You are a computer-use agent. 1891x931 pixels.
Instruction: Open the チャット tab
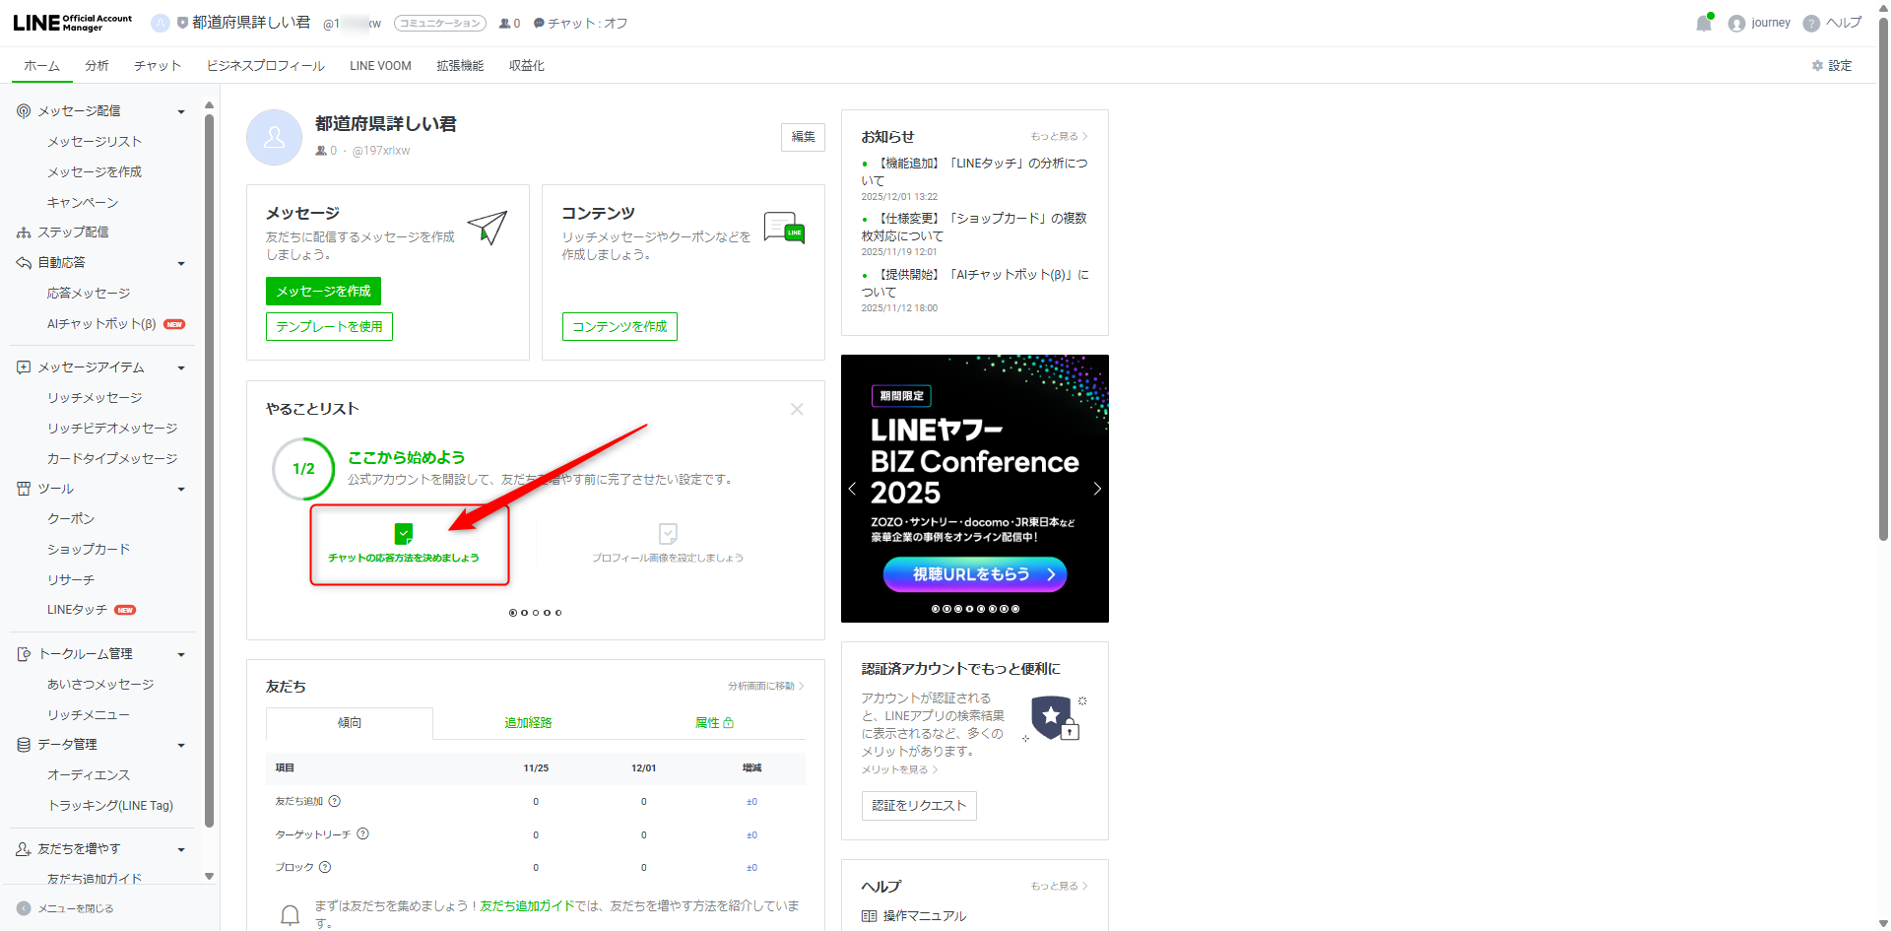point(158,66)
